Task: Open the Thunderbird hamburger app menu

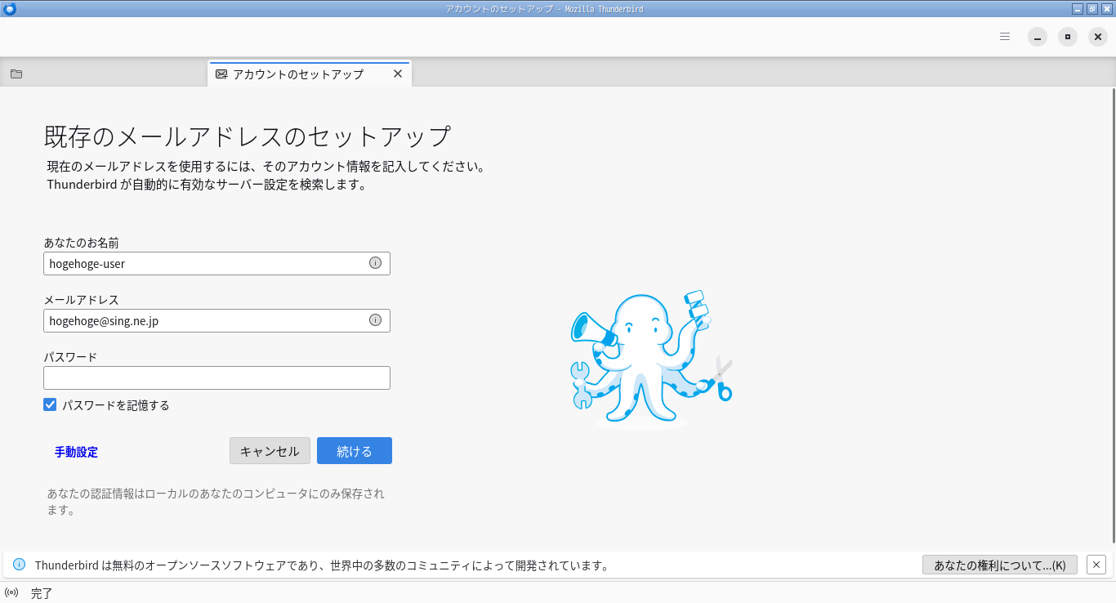Action: 1005,37
